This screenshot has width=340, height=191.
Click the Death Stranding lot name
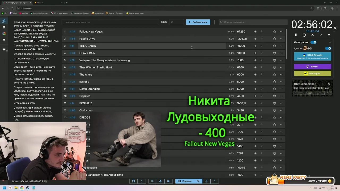click(x=90, y=89)
